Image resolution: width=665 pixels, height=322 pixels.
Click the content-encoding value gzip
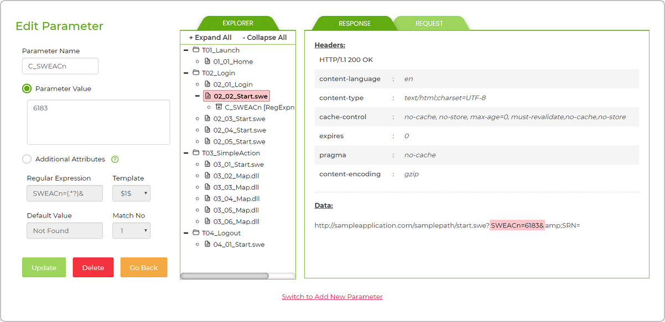point(412,174)
